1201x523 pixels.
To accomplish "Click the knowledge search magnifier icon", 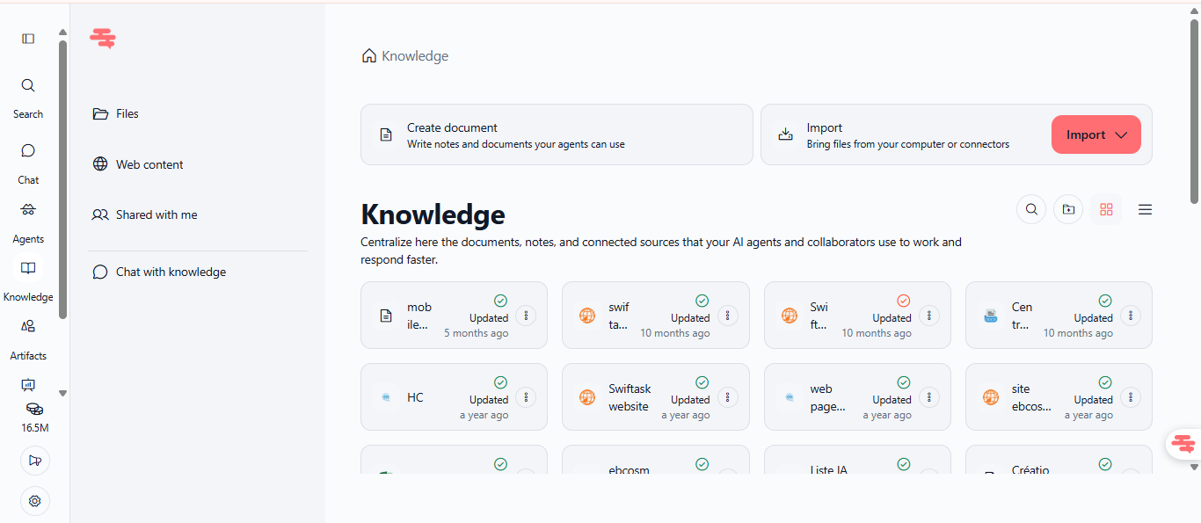I will 1031,209.
